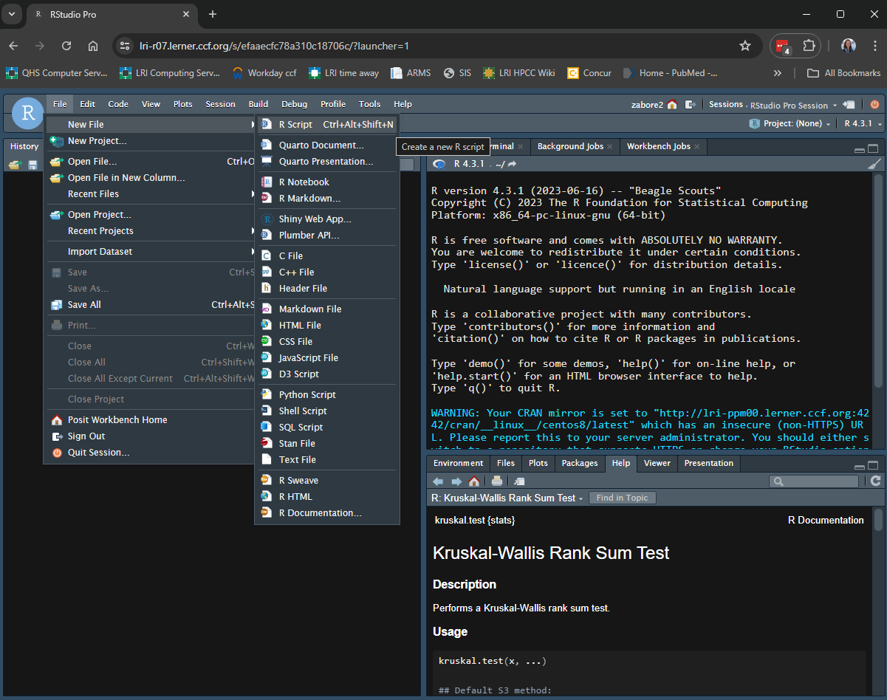Image resolution: width=887 pixels, height=700 pixels.
Task: Open the Chrome tab search dropdown
Action: pyautogui.click(x=10, y=14)
